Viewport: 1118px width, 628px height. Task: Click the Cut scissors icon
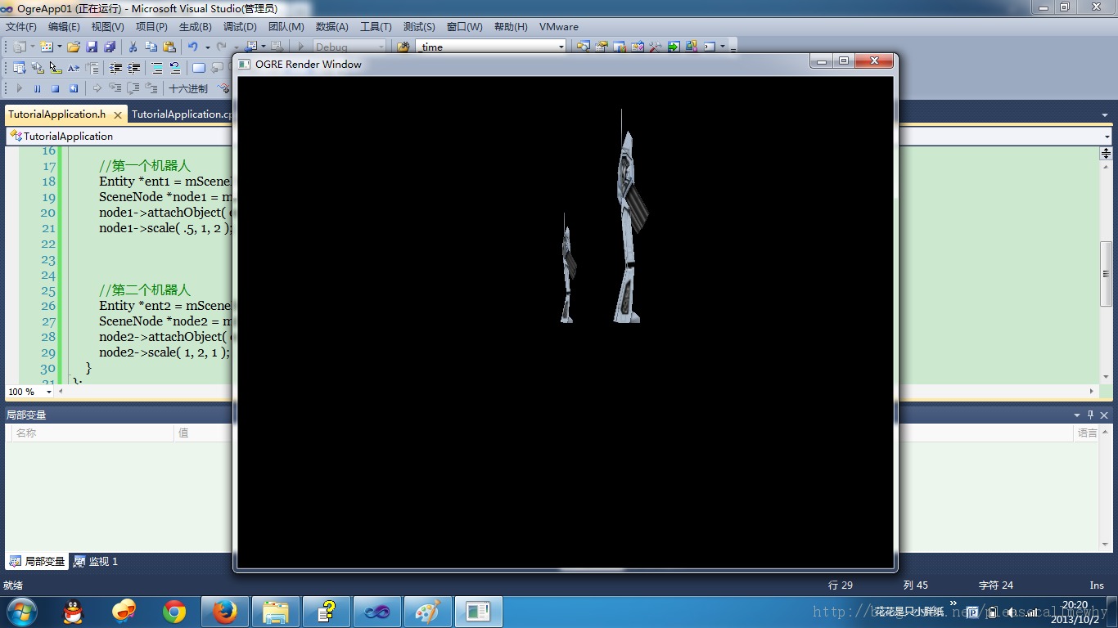[x=133, y=47]
